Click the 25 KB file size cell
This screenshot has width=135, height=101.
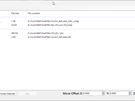coord(14,25)
